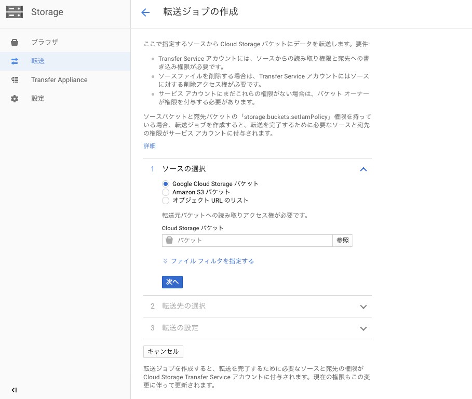
Task: Select the オブジェクト URL のリスト radio option
Action: click(166, 201)
